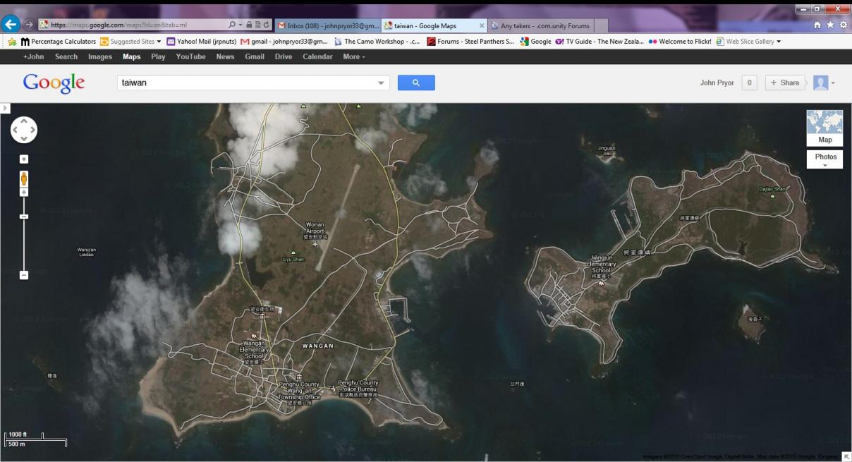Click the zoom out minus button
This screenshot has width=852, height=462.
[24, 275]
